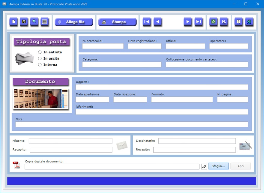Click the N. protocollo field
Viewport: 264px width, 193px height.
(103, 46)
